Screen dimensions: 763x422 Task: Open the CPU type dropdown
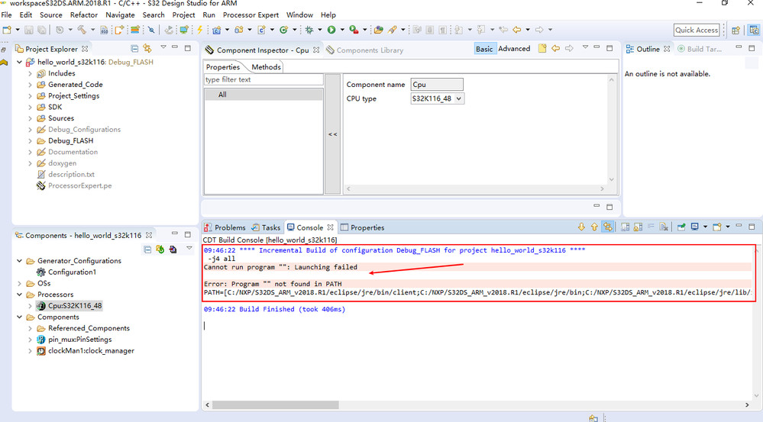(x=458, y=98)
